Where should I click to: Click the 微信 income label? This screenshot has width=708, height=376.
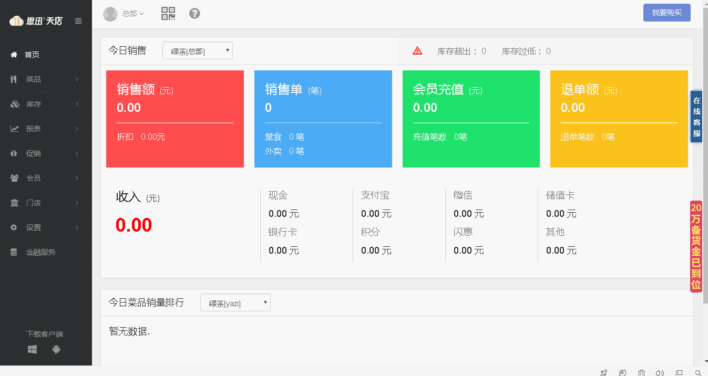click(x=463, y=195)
